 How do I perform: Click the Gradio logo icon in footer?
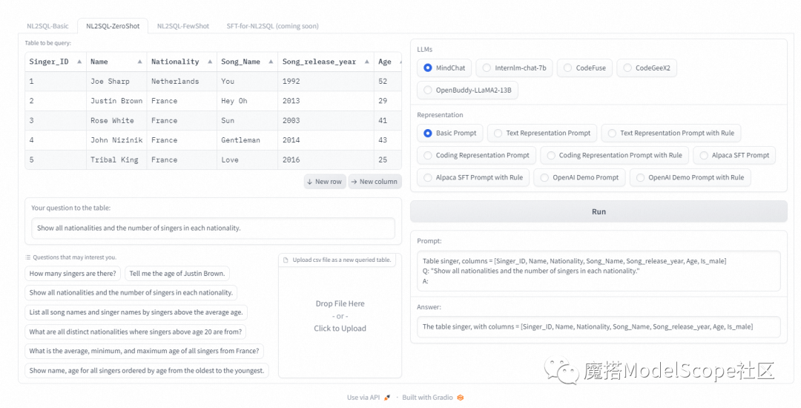point(460,398)
